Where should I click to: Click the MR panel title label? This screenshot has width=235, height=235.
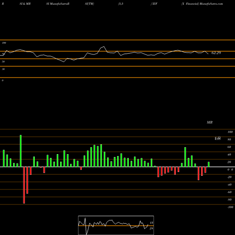210,122
